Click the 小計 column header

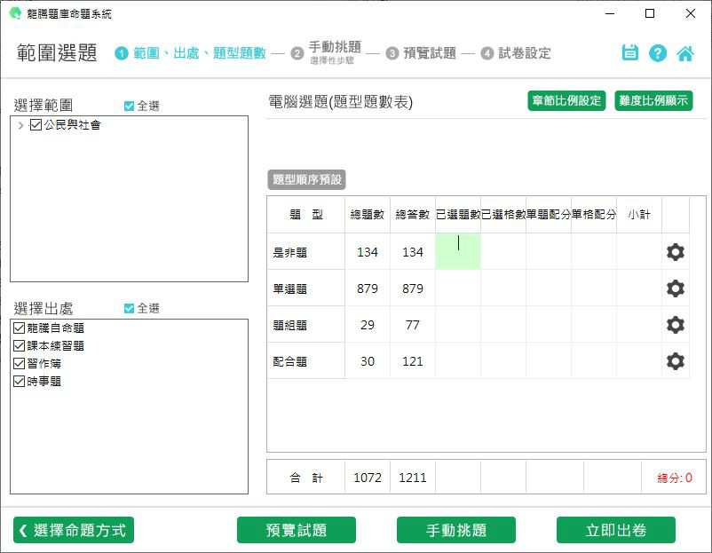click(x=639, y=214)
